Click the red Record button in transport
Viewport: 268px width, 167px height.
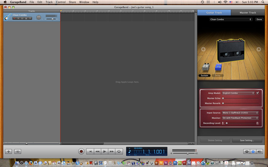pos(81,151)
